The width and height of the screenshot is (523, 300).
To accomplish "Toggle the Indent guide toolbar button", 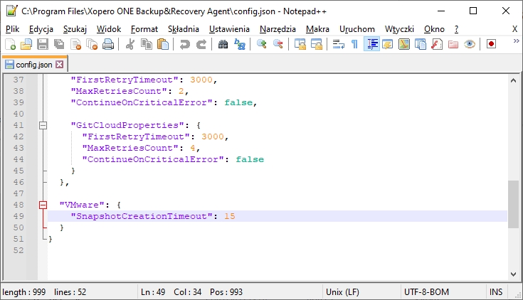I will click(x=371, y=44).
